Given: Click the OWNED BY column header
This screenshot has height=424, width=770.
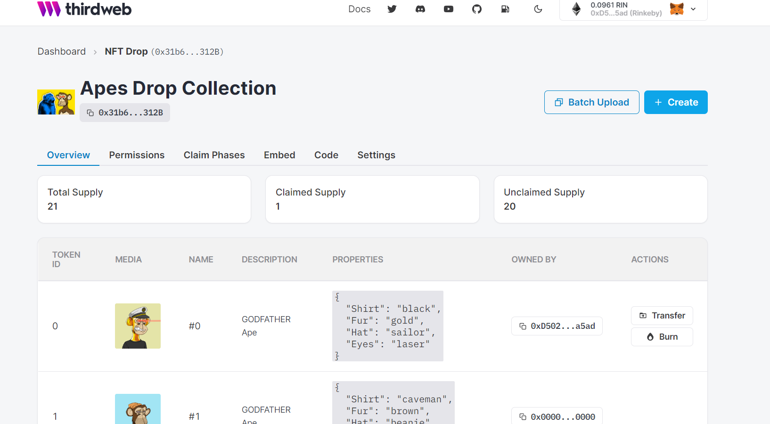Looking at the screenshot, I should (534, 260).
